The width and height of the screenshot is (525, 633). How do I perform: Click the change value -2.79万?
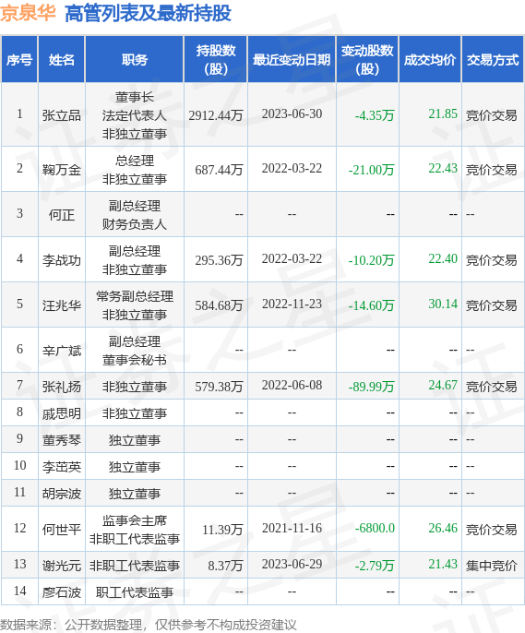(375, 566)
